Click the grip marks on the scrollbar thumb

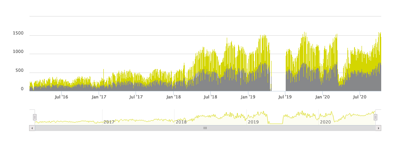pyautogui.click(x=205, y=128)
